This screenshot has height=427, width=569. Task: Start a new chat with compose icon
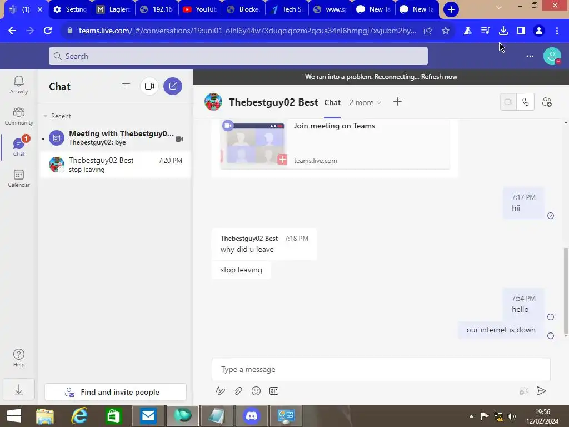click(173, 86)
